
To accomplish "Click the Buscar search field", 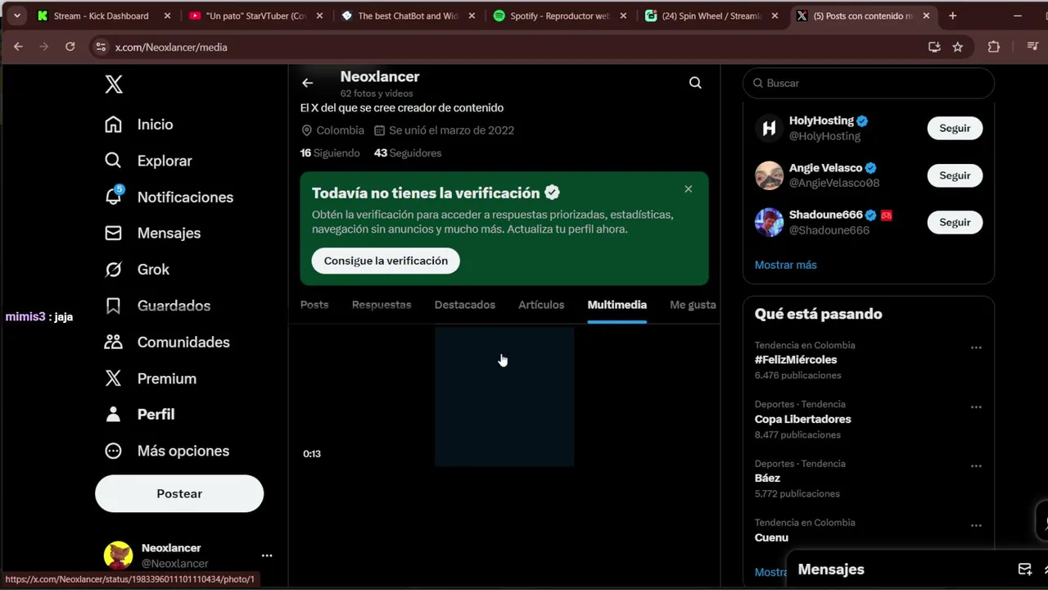I will pyautogui.click(x=869, y=83).
